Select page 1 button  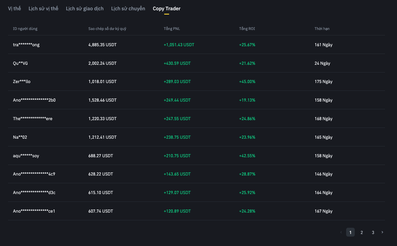350,232
